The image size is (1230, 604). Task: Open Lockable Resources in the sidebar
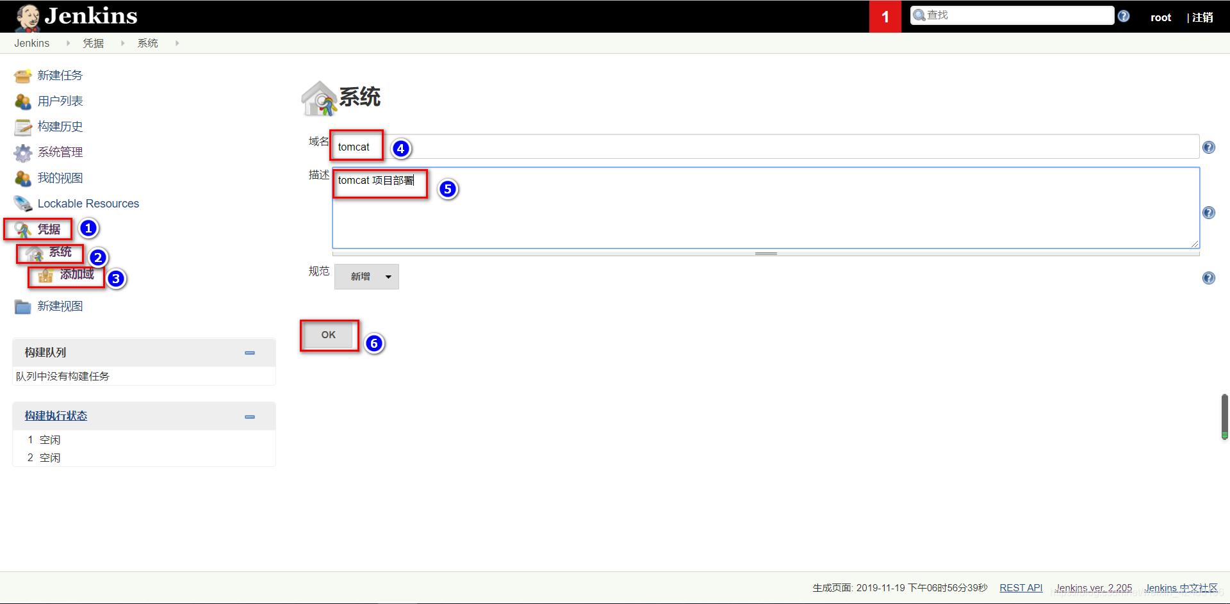88,204
